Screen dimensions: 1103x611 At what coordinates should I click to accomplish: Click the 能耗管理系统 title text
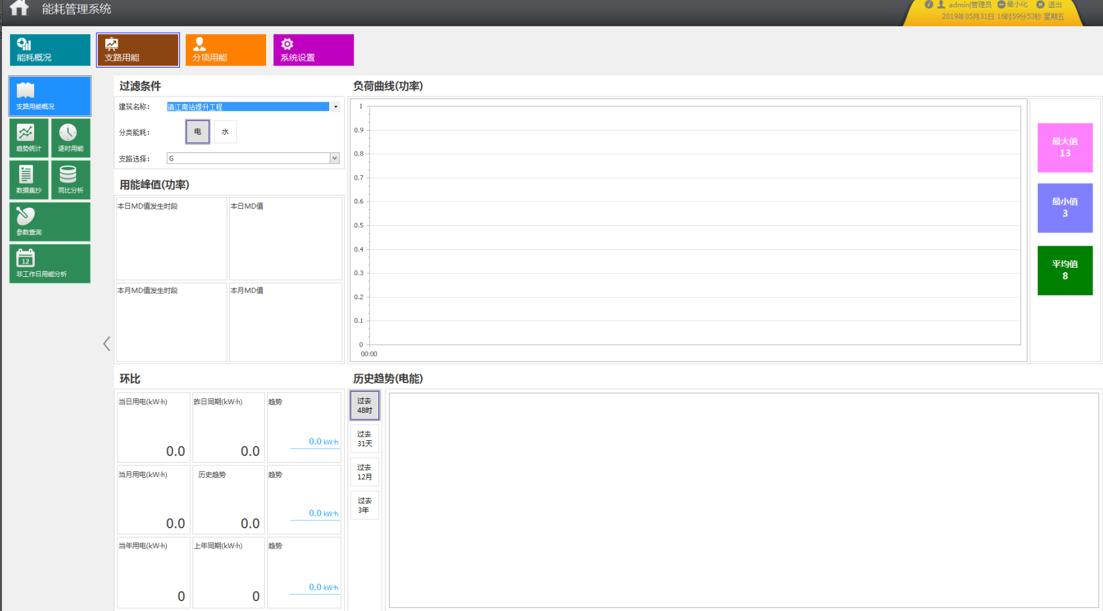pyautogui.click(x=76, y=9)
